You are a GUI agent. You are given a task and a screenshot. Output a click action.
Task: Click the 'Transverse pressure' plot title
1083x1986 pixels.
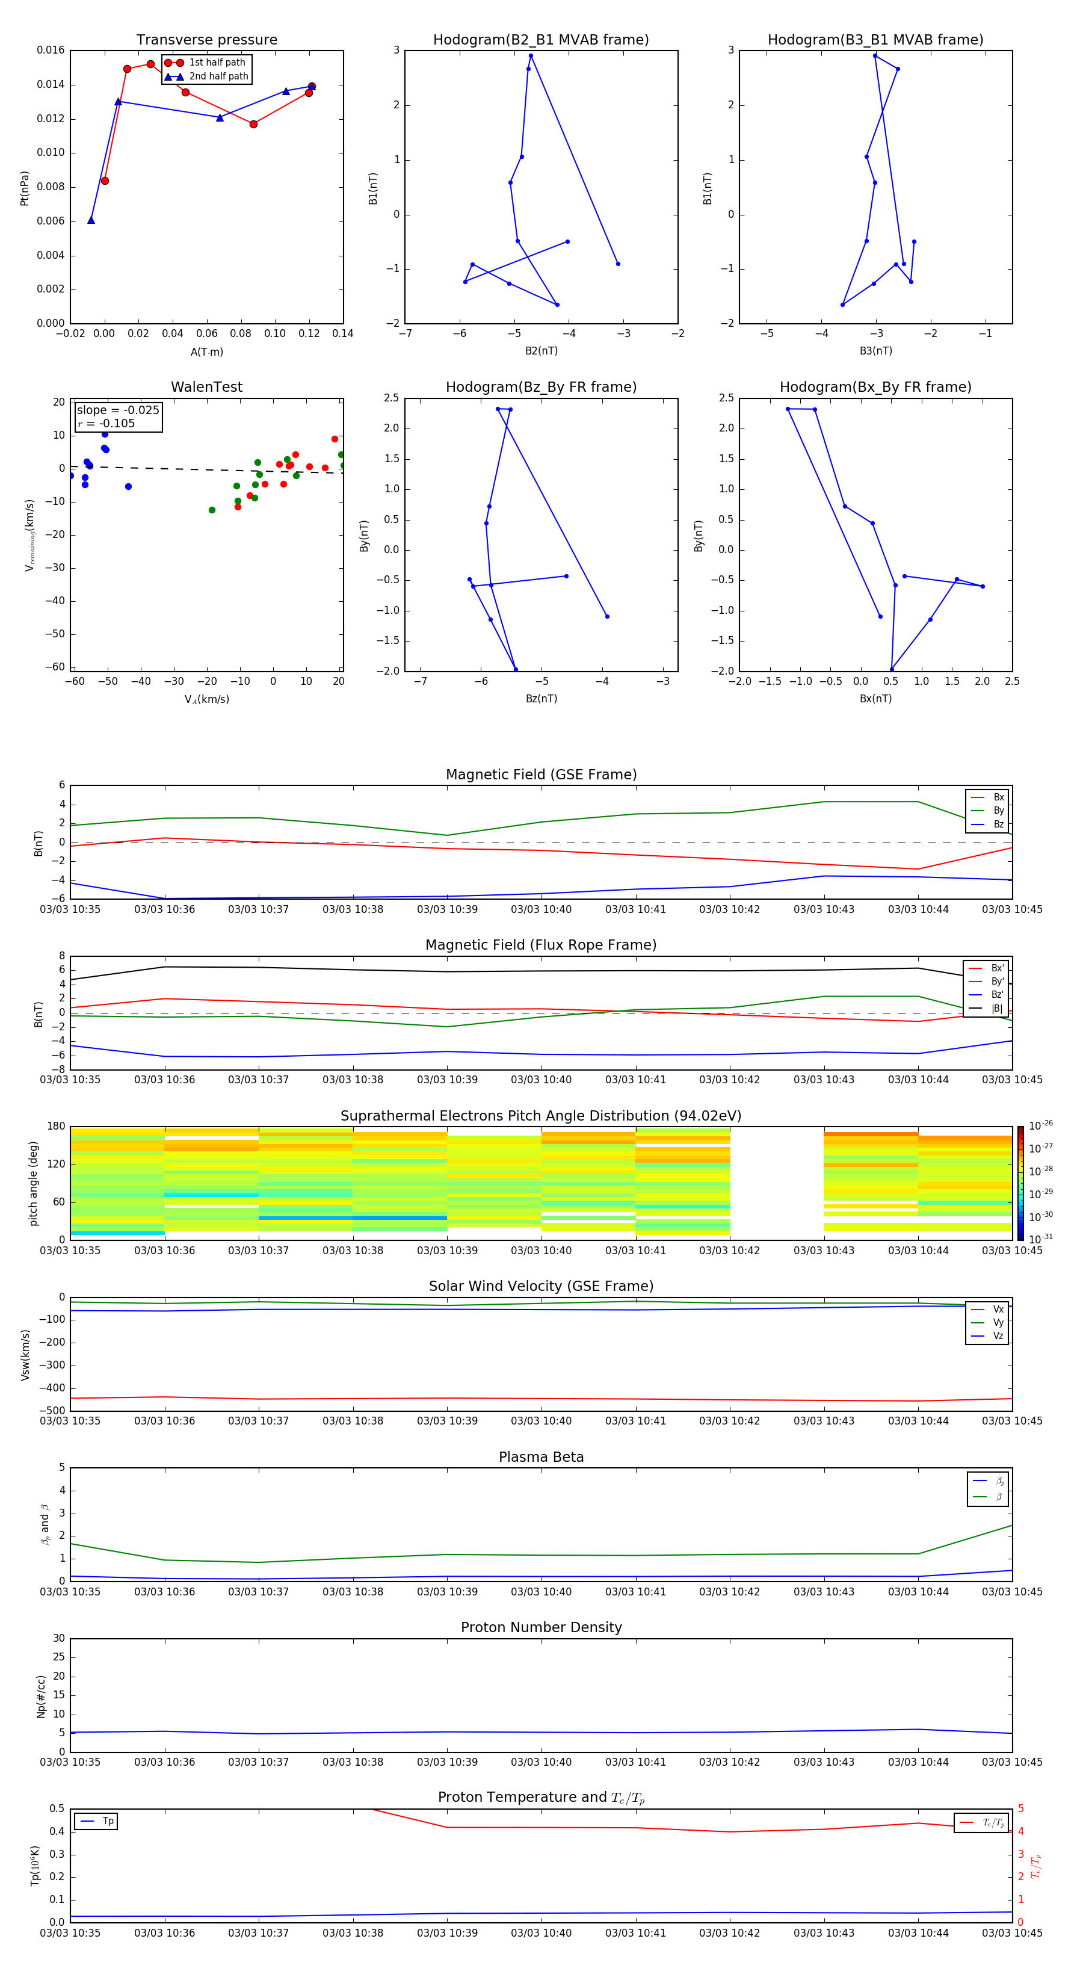[x=206, y=39]
